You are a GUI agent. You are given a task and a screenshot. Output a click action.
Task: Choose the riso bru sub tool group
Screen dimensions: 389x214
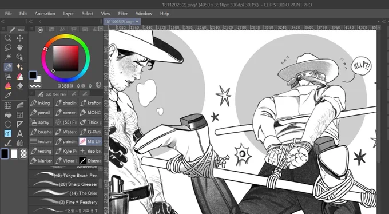[x=90, y=151]
